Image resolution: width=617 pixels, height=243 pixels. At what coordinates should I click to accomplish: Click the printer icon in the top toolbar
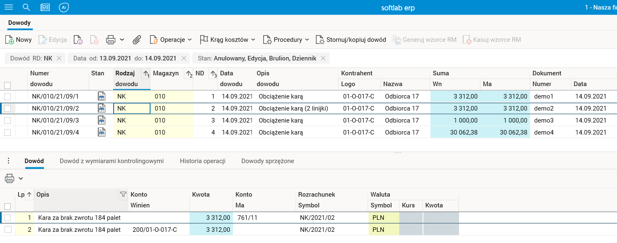(x=110, y=40)
